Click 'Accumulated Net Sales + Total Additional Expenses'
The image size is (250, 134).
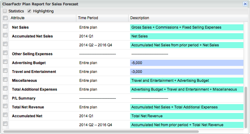187,107
